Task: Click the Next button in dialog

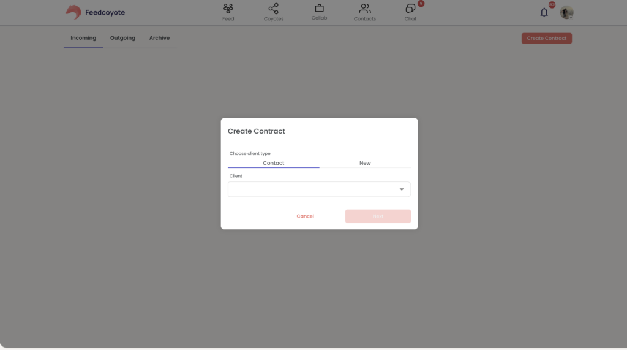Action: 378,216
